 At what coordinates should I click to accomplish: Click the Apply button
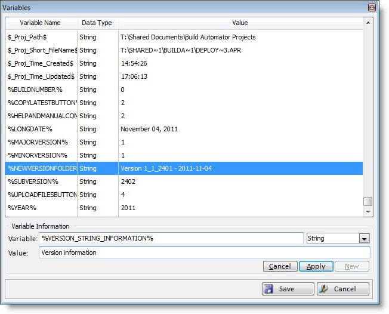[316, 266]
